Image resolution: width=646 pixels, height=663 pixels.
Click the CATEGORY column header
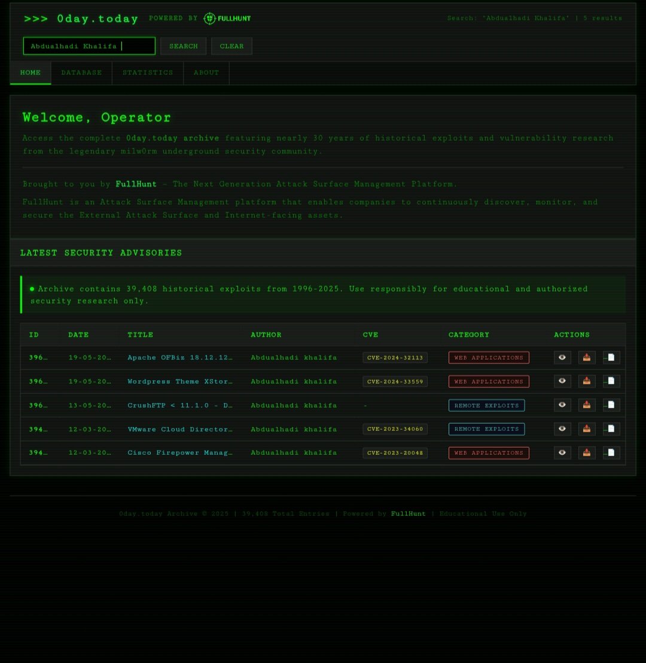[469, 334]
